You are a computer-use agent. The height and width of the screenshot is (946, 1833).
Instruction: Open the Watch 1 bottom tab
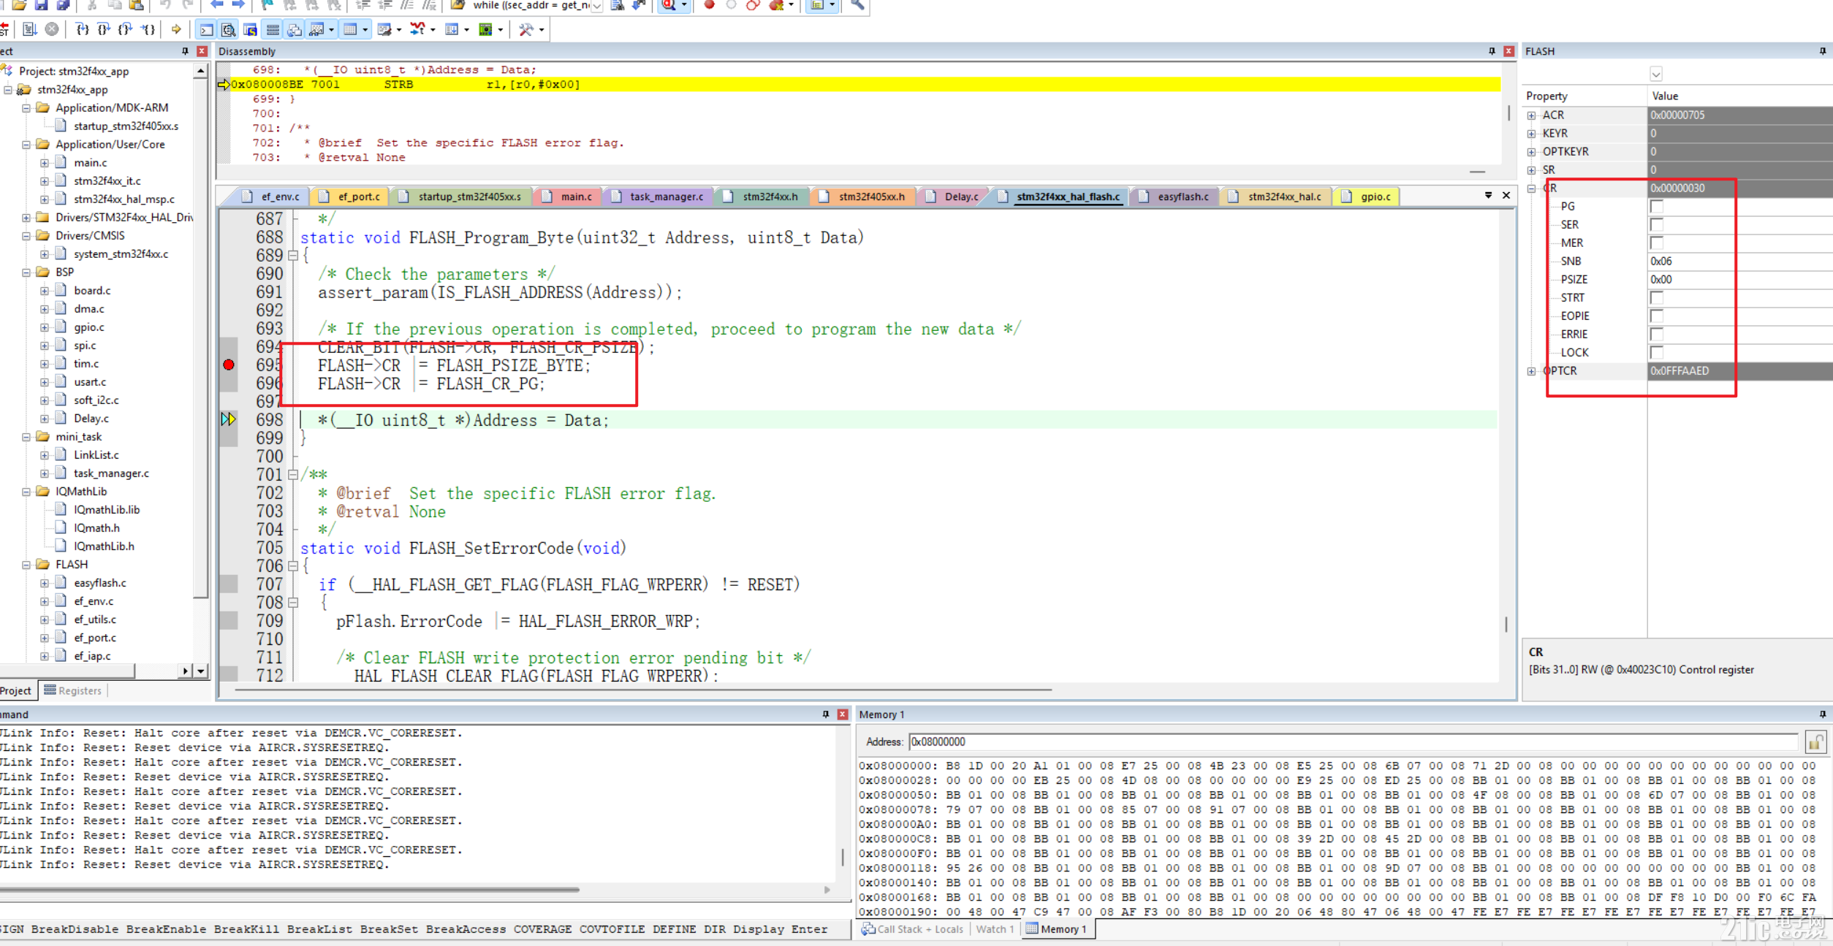pyautogui.click(x=995, y=929)
